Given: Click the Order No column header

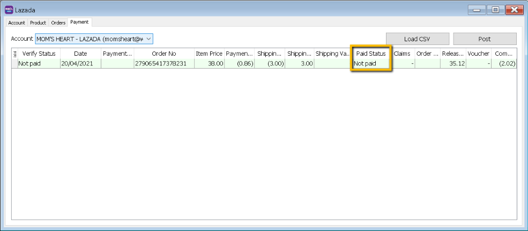Looking at the screenshot, I should coord(163,54).
